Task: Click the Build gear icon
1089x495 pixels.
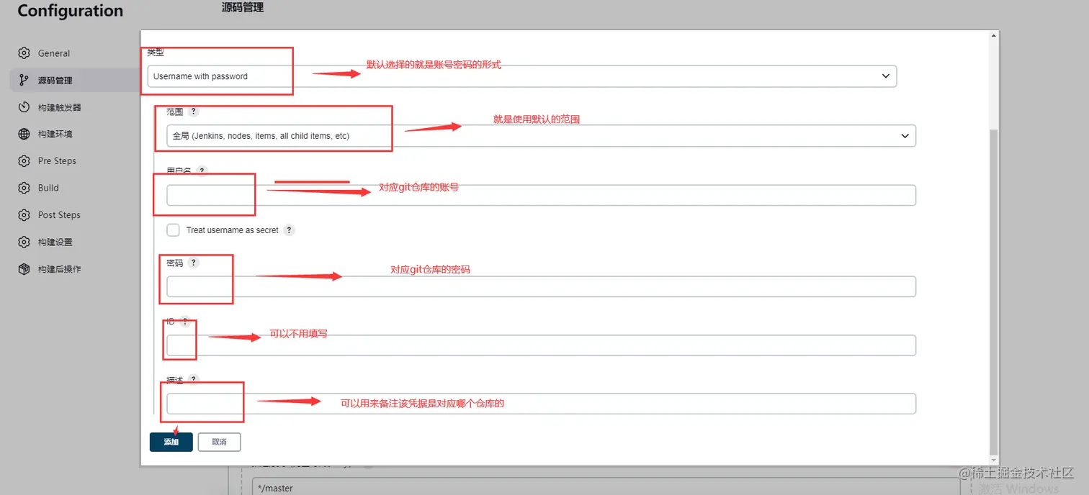Action: 24,188
